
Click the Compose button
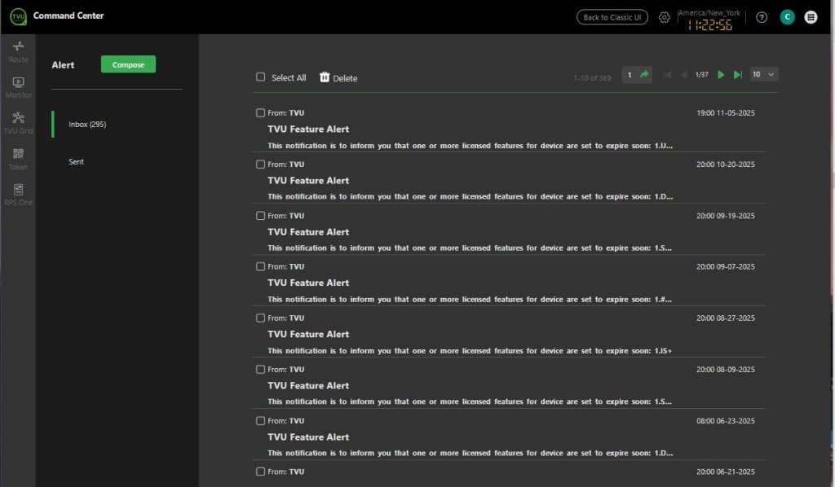[128, 64]
